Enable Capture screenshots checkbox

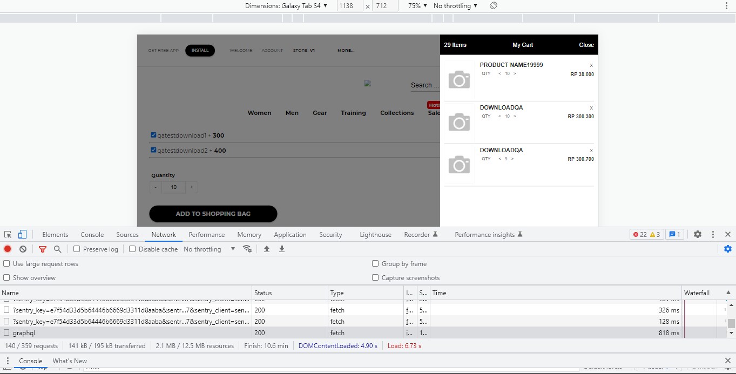click(x=375, y=277)
